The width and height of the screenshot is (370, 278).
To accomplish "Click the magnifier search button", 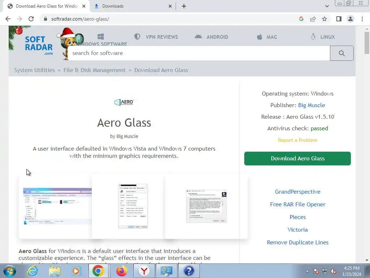I will coord(342,53).
